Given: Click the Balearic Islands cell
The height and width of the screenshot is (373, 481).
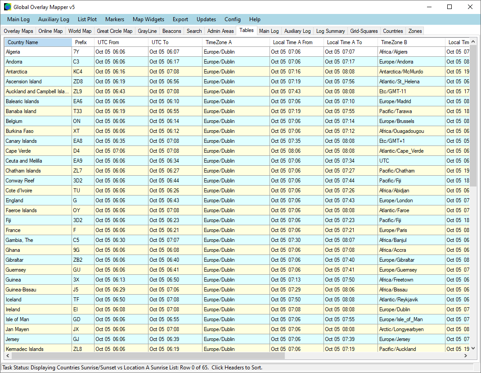Looking at the screenshot, I should click(x=38, y=101).
